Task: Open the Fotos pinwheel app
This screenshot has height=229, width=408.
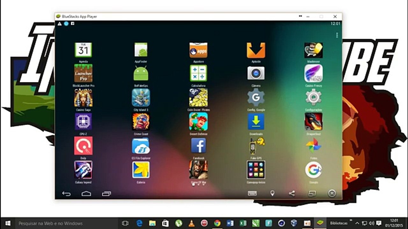Action: click(x=313, y=146)
